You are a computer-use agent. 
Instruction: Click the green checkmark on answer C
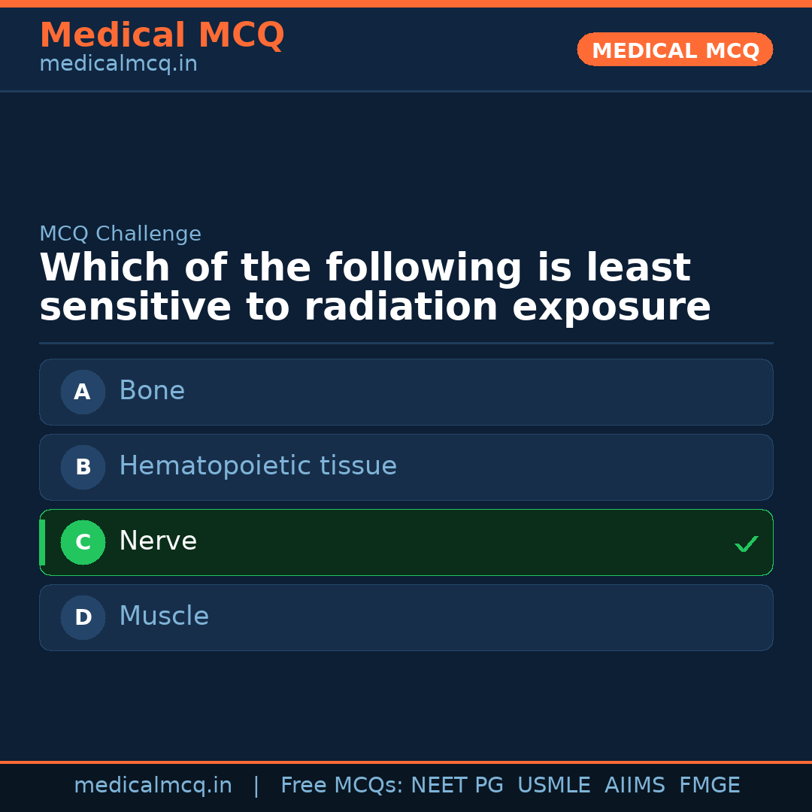[x=747, y=543]
